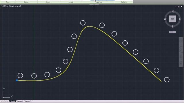The width and height of the screenshot is (184, 103).
Task: Restore down the drawing viewport window
Action: click(x=179, y=7)
